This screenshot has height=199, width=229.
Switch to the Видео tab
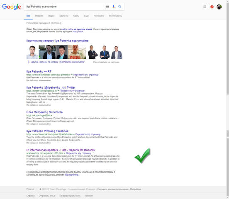(x=51, y=16)
